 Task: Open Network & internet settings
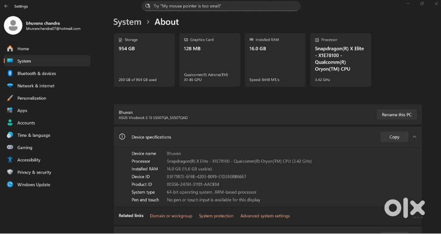[36, 86]
